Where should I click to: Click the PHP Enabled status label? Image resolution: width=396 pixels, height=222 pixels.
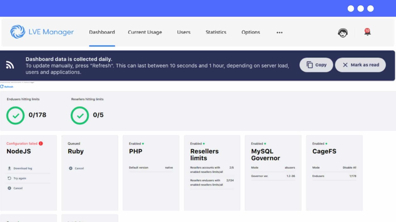[135, 143]
